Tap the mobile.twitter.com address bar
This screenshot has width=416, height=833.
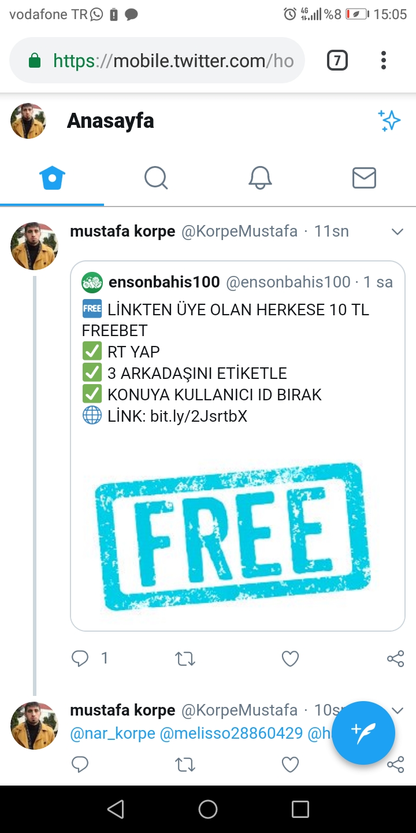click(x=157, y=60)
